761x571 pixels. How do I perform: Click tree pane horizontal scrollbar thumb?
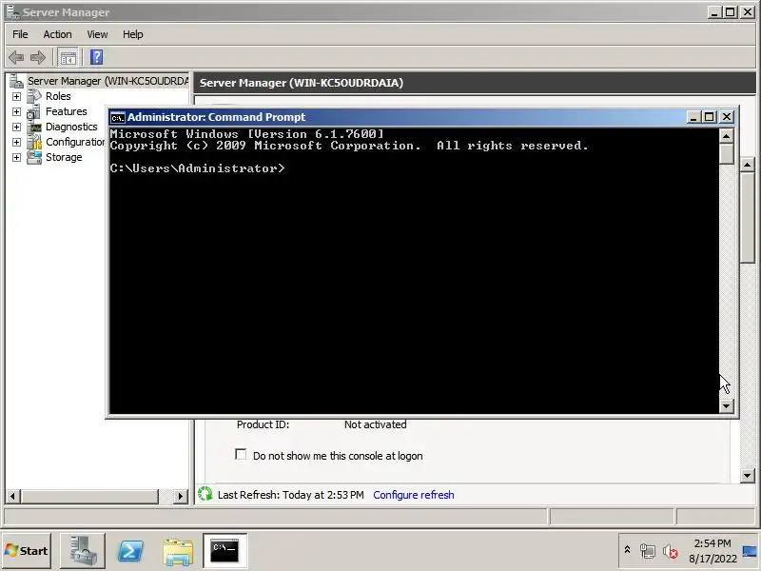89,496
